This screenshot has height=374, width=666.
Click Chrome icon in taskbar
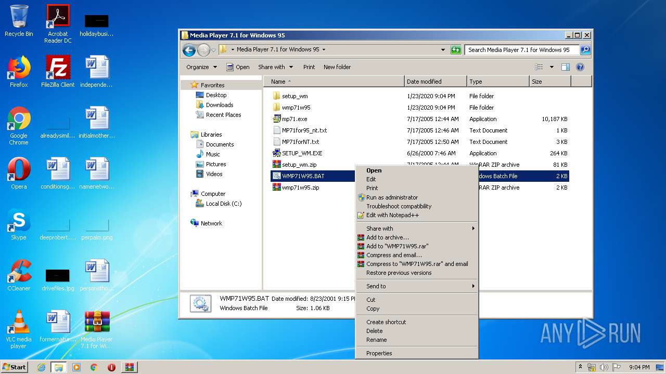pyautogui.click(x=94, y=367)
